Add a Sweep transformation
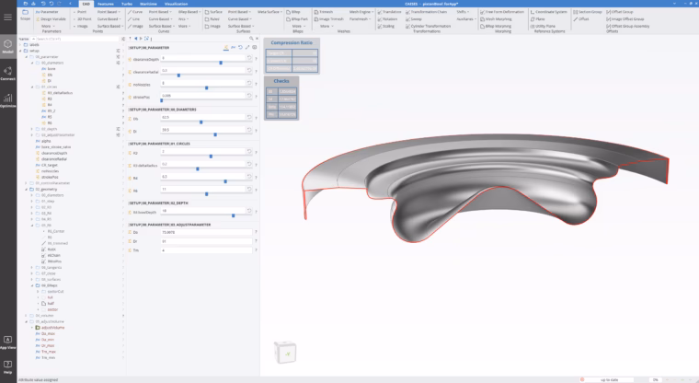The height and width of the screenshot is (383, 699). (414, 19)
